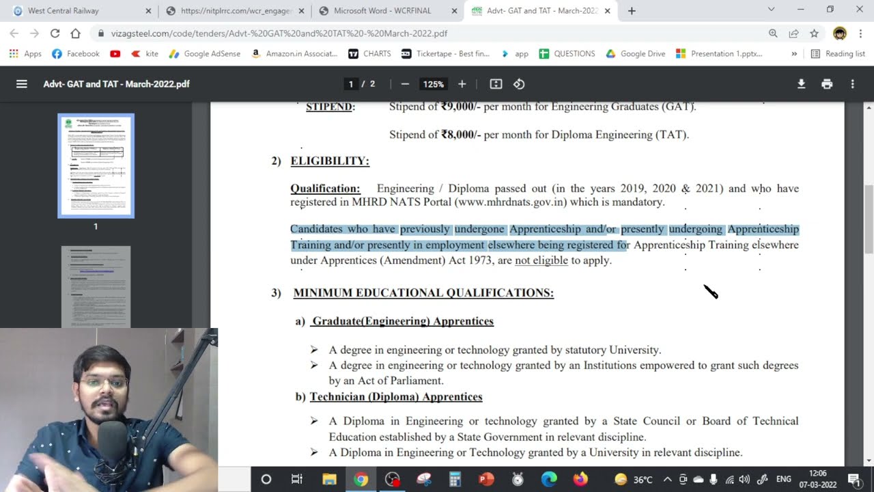Rotate the PDF counterclockwise

tap(519, 84)
